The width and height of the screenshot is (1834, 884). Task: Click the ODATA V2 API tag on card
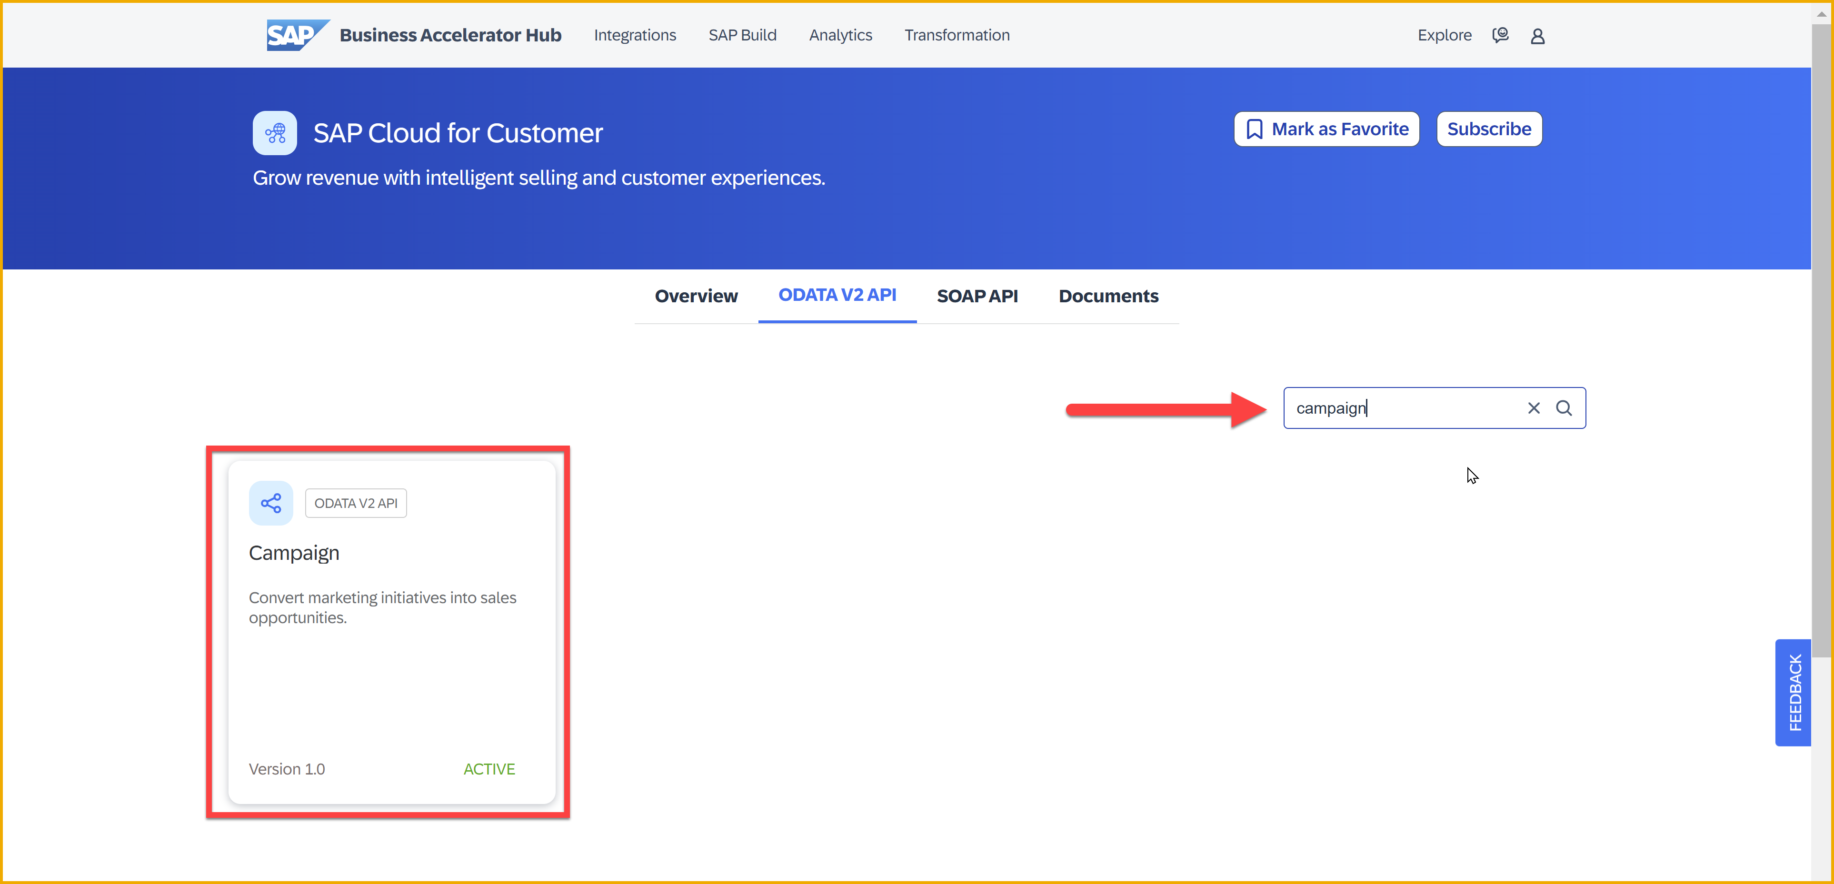356,503
